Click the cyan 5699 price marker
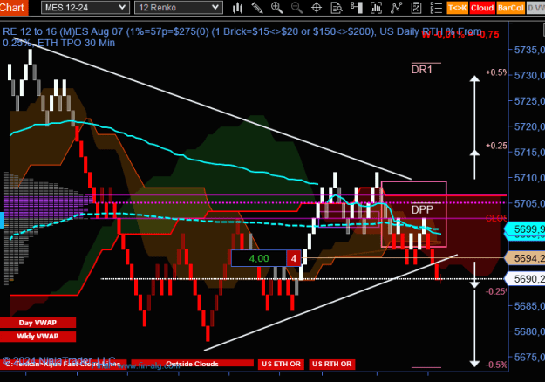This screenshot has width=545, height=382. 526,229
